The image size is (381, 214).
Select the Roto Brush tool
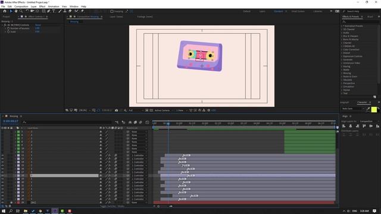tap(77, 11)
